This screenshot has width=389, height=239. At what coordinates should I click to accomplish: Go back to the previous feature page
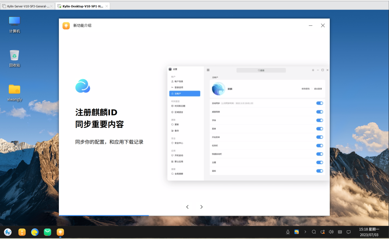coord(187,207)
